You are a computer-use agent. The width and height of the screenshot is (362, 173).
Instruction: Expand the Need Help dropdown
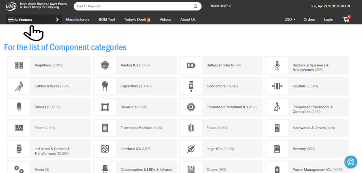pyautogui.click(x=221, y=6)
